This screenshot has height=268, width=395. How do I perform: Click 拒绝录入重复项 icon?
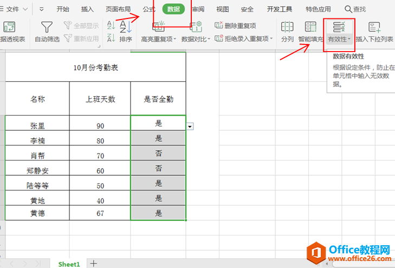tap(219, 39)
